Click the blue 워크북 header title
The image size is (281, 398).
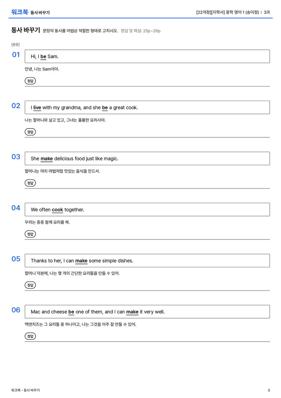coord(19,12)
